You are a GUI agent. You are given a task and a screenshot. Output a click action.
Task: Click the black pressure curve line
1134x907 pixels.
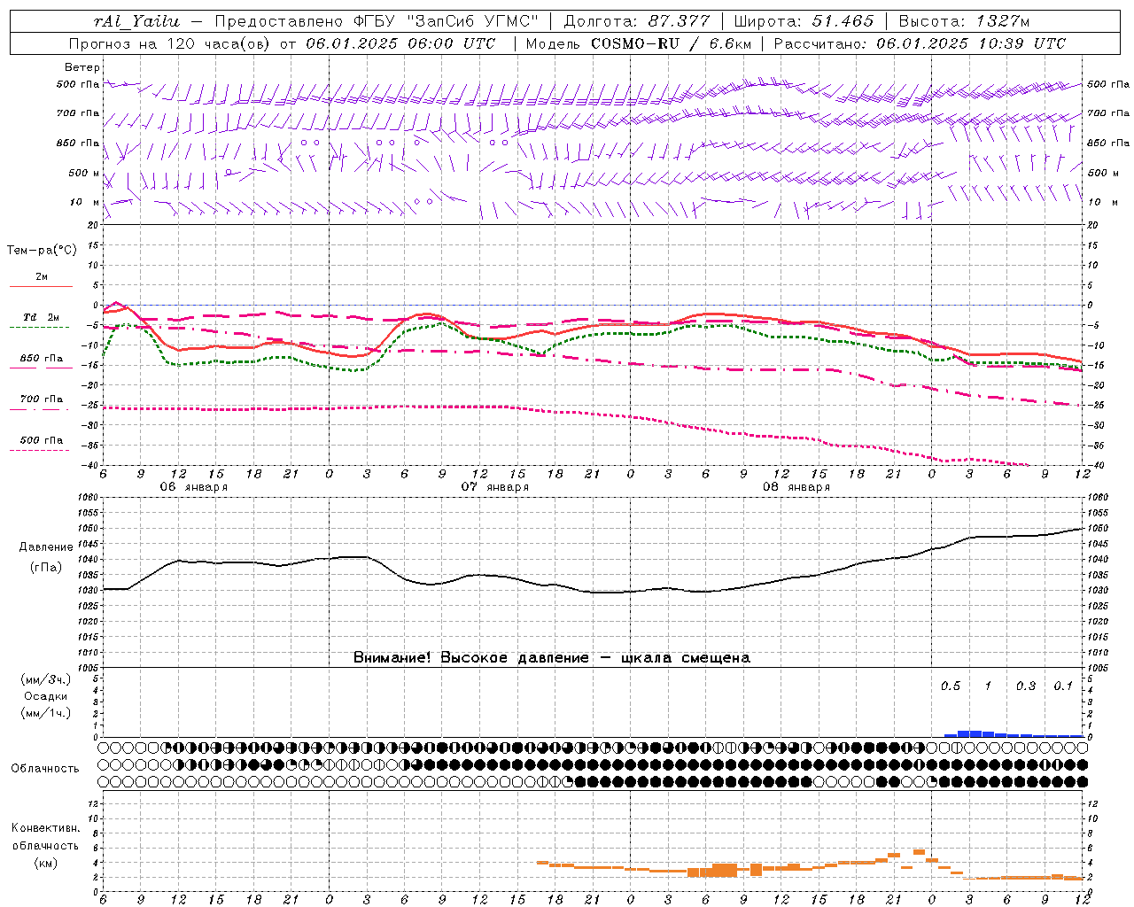pos(594,561)
